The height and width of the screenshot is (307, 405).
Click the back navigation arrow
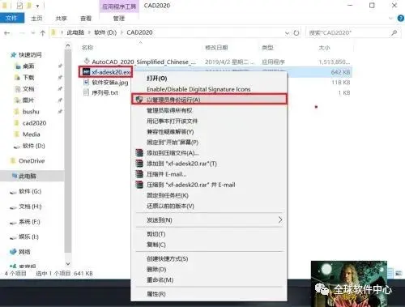7,33
